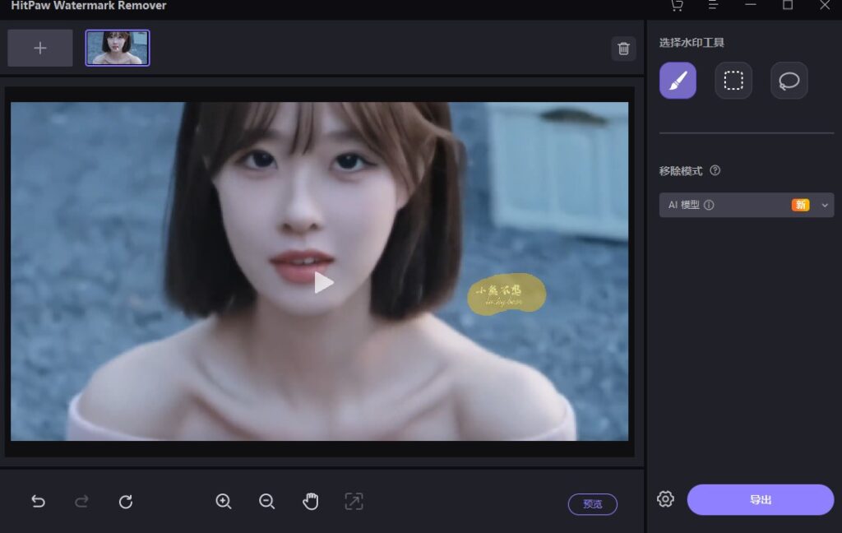Viewport: 842px width, 533px height.
Task: Switch to the rectangular marquee watermark tool
Action: pos(733,80)
